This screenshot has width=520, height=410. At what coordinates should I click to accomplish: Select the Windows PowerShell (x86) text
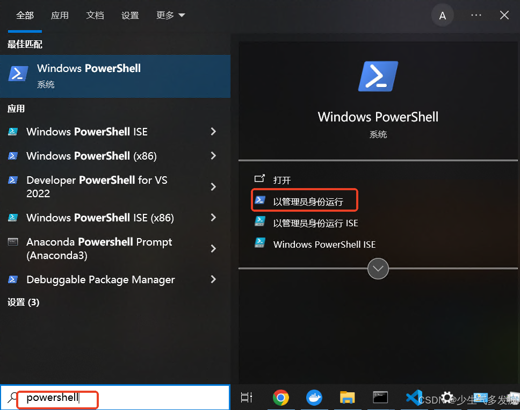[x=91, y=156]
